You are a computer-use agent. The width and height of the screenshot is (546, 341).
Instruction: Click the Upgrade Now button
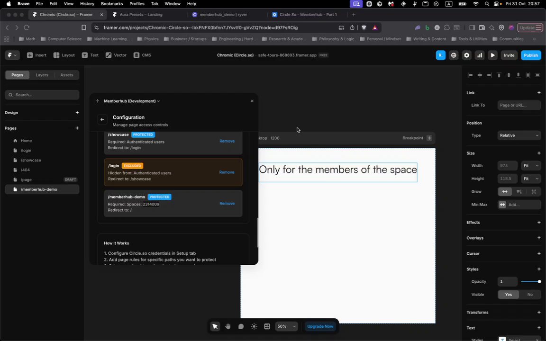click(x=320, y=326)
